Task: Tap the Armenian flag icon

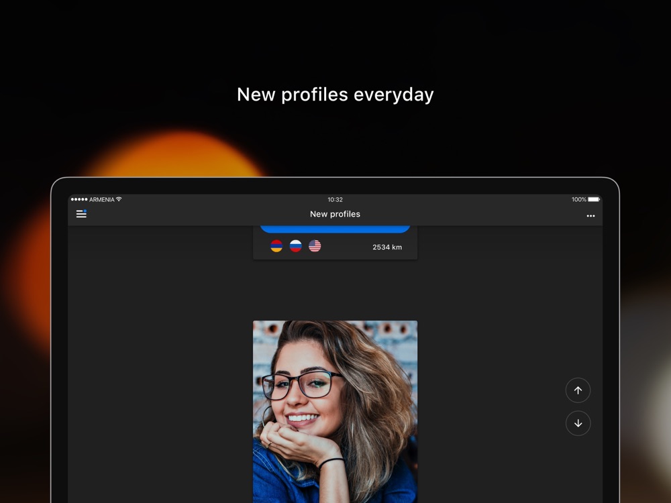Action: tap(276, 246)
